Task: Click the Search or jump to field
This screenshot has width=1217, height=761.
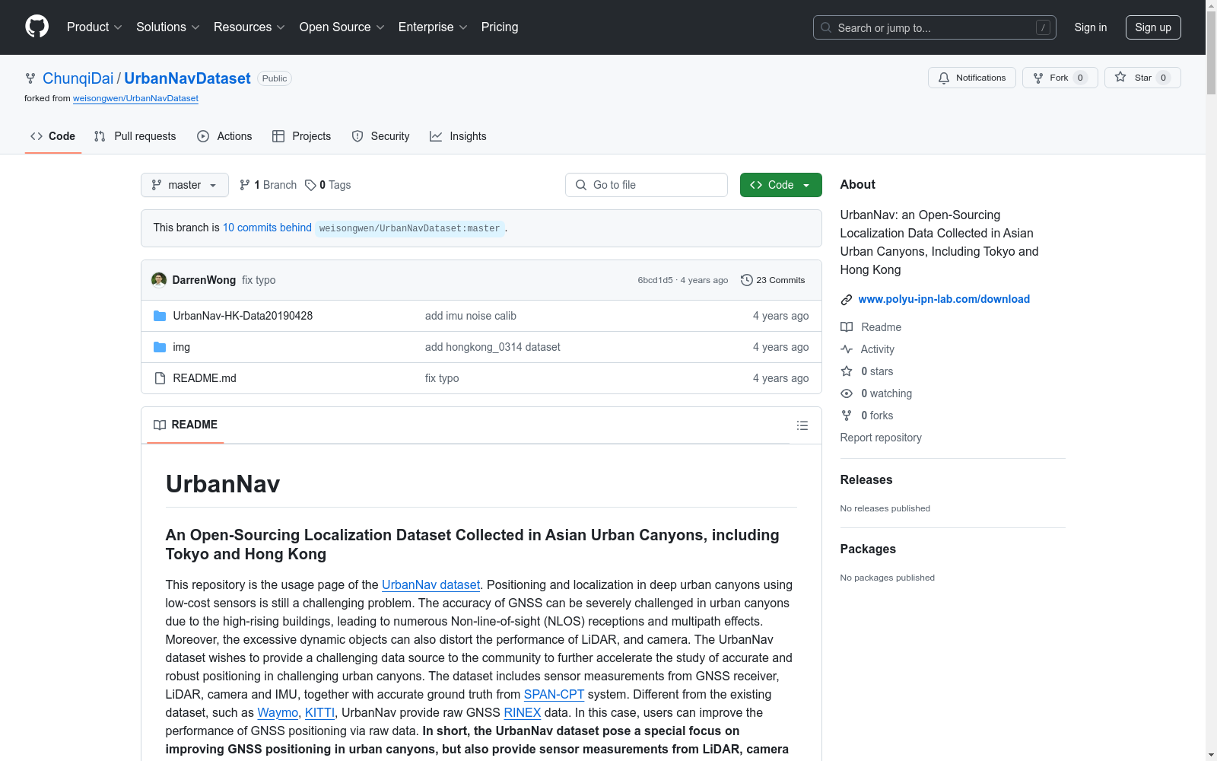Action: pos(935,27)
